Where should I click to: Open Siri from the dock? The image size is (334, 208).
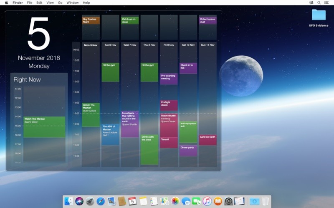click(x=79, y=201)
